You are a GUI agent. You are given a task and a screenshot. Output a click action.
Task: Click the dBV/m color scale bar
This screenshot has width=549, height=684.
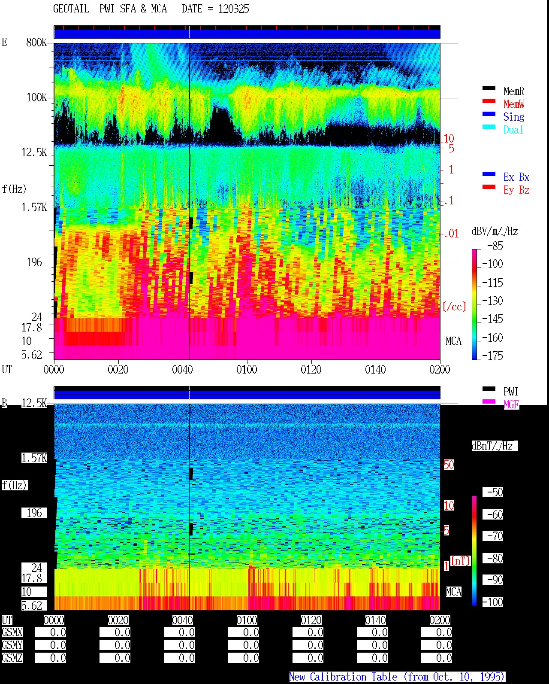coord(474,304)
